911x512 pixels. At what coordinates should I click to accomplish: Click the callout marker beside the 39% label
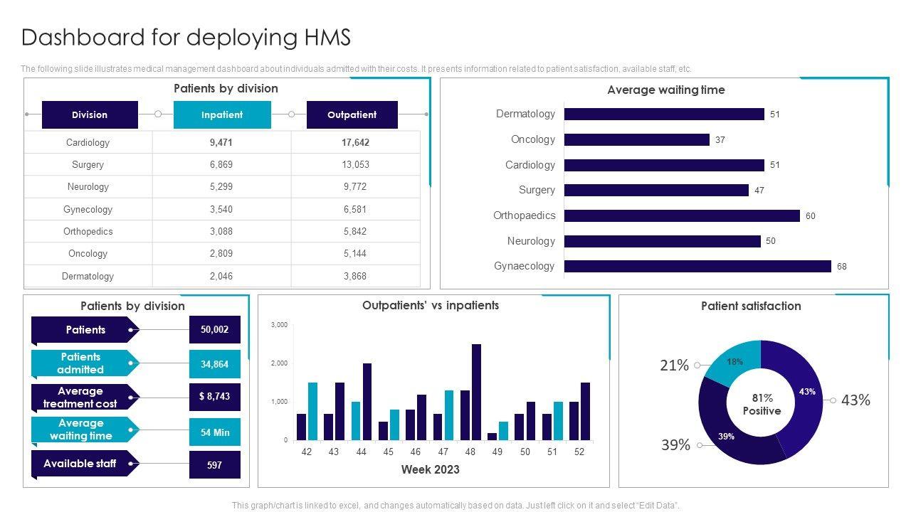click(699, 445)
